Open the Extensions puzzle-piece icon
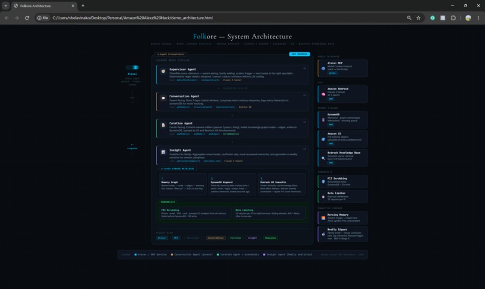Screen dimensions: 485x289 tap(453, 18)
